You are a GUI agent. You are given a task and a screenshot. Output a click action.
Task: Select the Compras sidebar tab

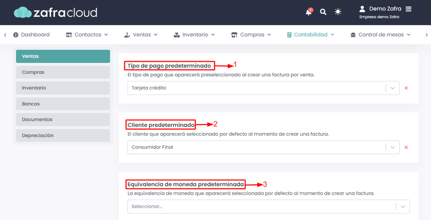(63, 72)
